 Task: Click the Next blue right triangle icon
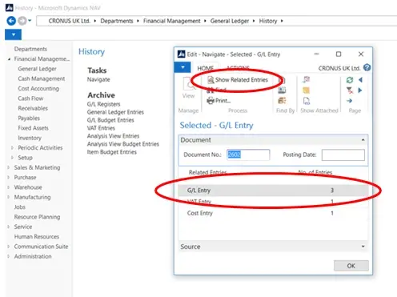tap(360, 90)
